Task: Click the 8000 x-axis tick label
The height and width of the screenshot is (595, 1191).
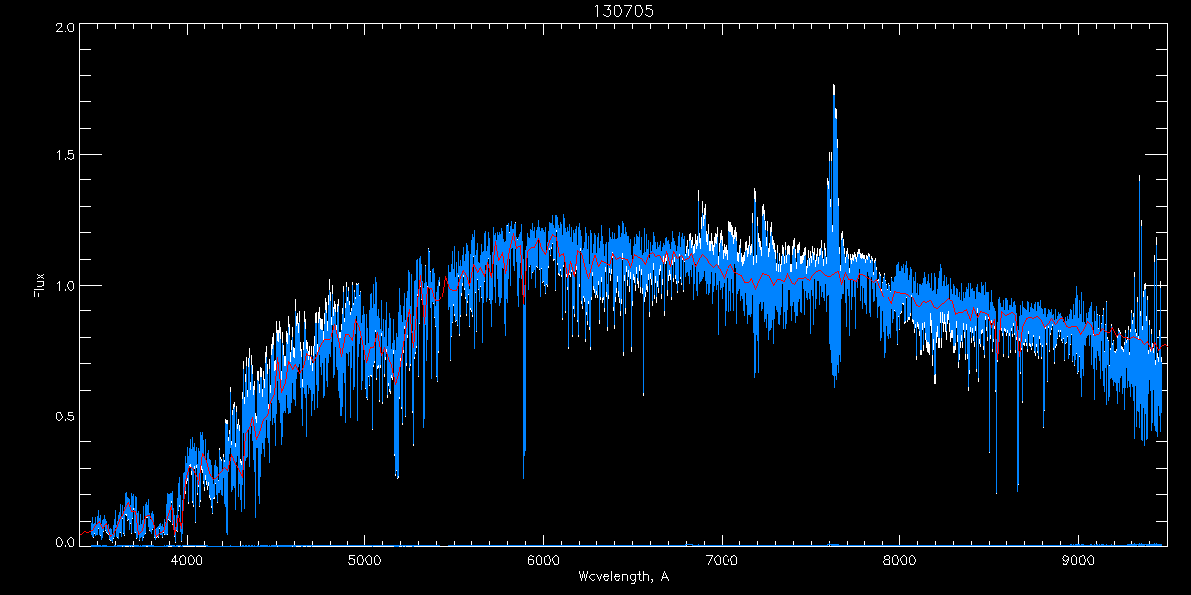Action: (x=900, y=560)
